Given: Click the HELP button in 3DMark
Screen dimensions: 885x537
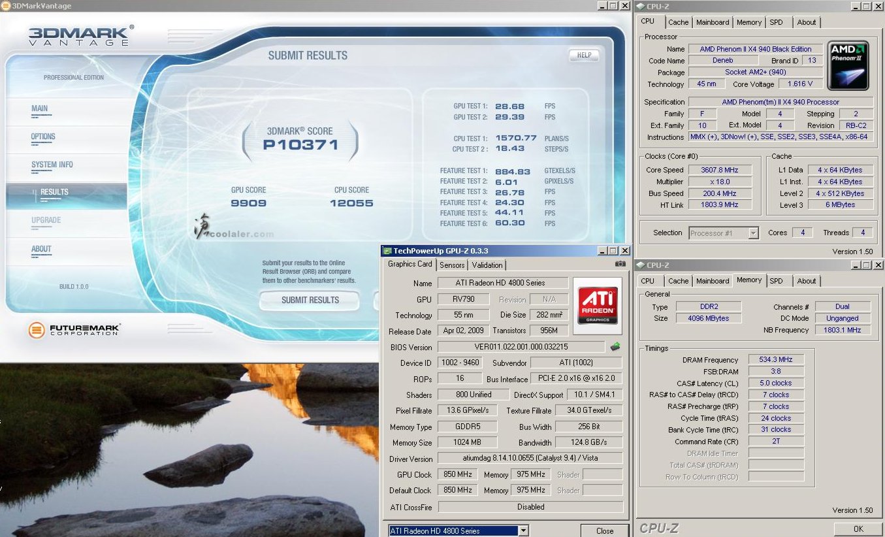Looking at the screenshot, I should [584, 56].
